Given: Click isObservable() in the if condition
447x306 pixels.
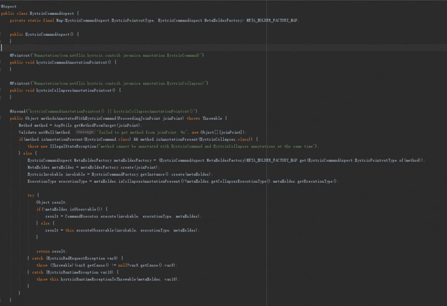Looking at the screenshot, I should [x=86, y=210].
